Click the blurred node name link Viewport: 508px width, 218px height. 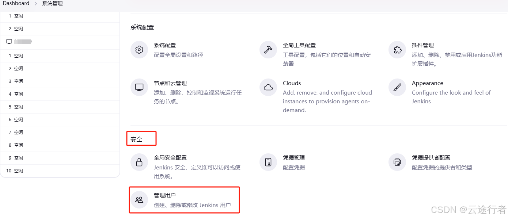(x=23, y=42)
